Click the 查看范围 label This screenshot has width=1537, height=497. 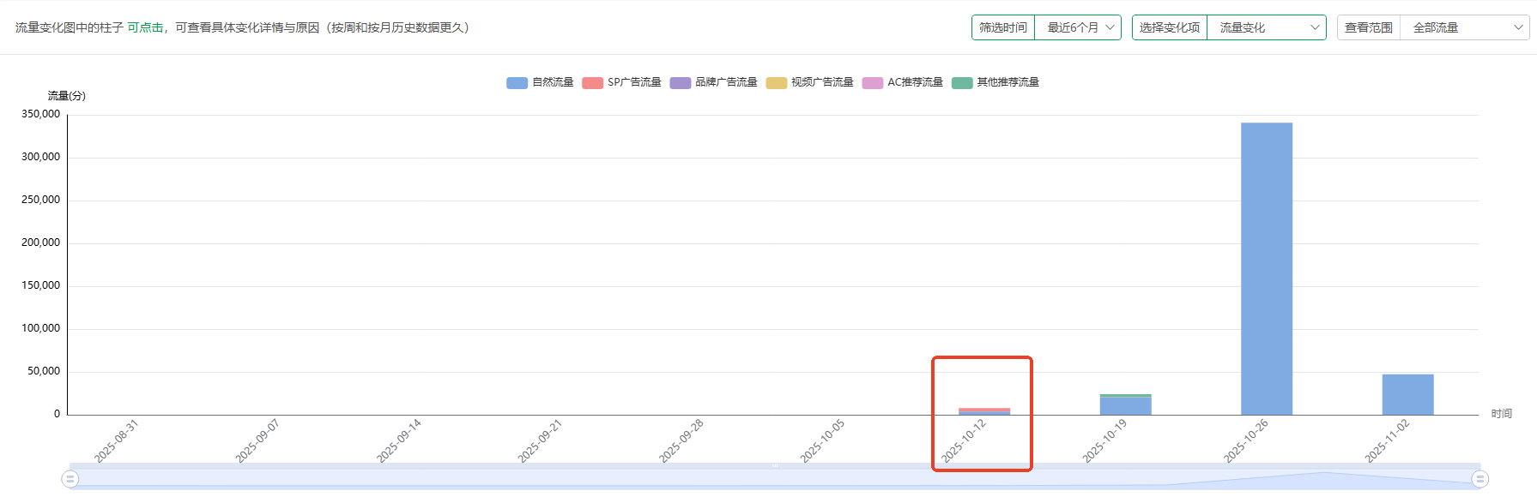pos(1369,27)
